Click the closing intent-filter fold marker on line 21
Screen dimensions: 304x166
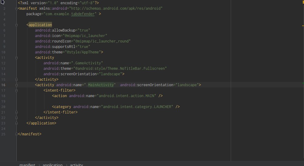click(x=16, y=112)
